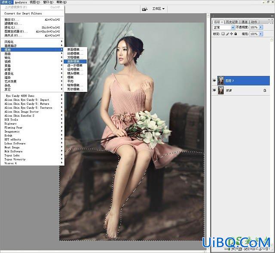Image resolution: width=275 pixels, height=253 pixels.
Task: Open the 帮助 menu
Action: pyautogui.click(x=61, y=2)
